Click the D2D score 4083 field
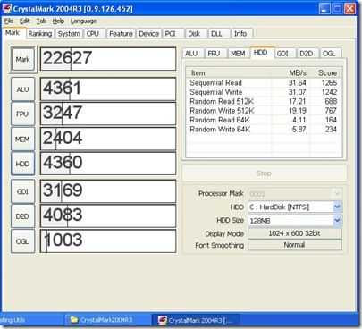 pyautogui.click(x=108, y=215)
